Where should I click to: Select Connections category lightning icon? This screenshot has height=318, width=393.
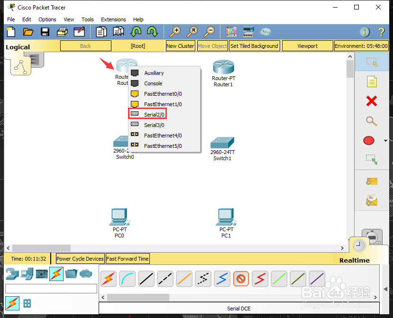tap(56, 274)
